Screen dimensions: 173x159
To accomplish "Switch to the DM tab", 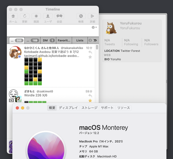I will coord(48,41).
